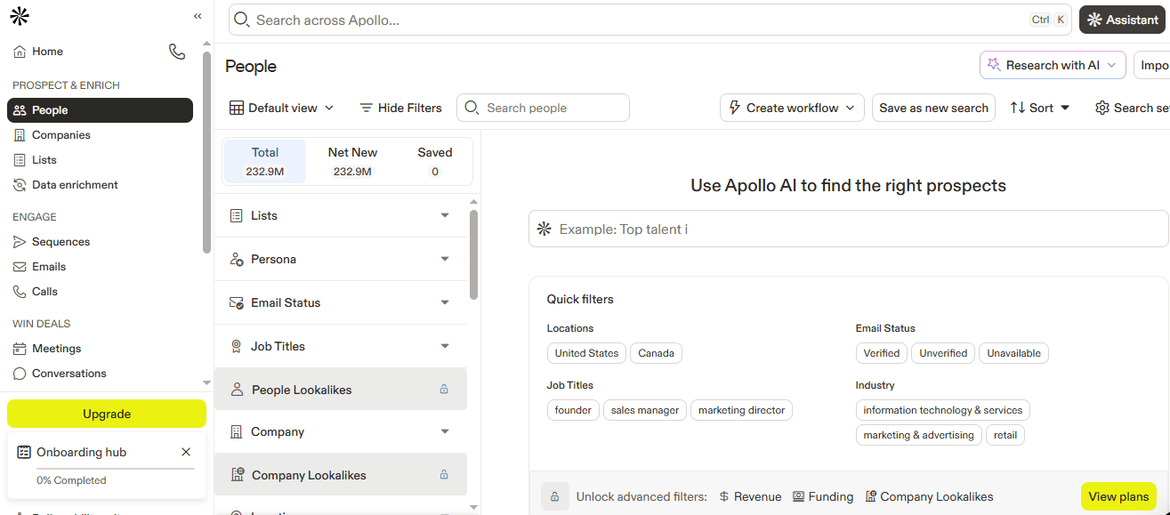The height and width of the screenshot is (515, 1170).
Task: Close the Onboarding hub card
Action: [x=186, y=452]
